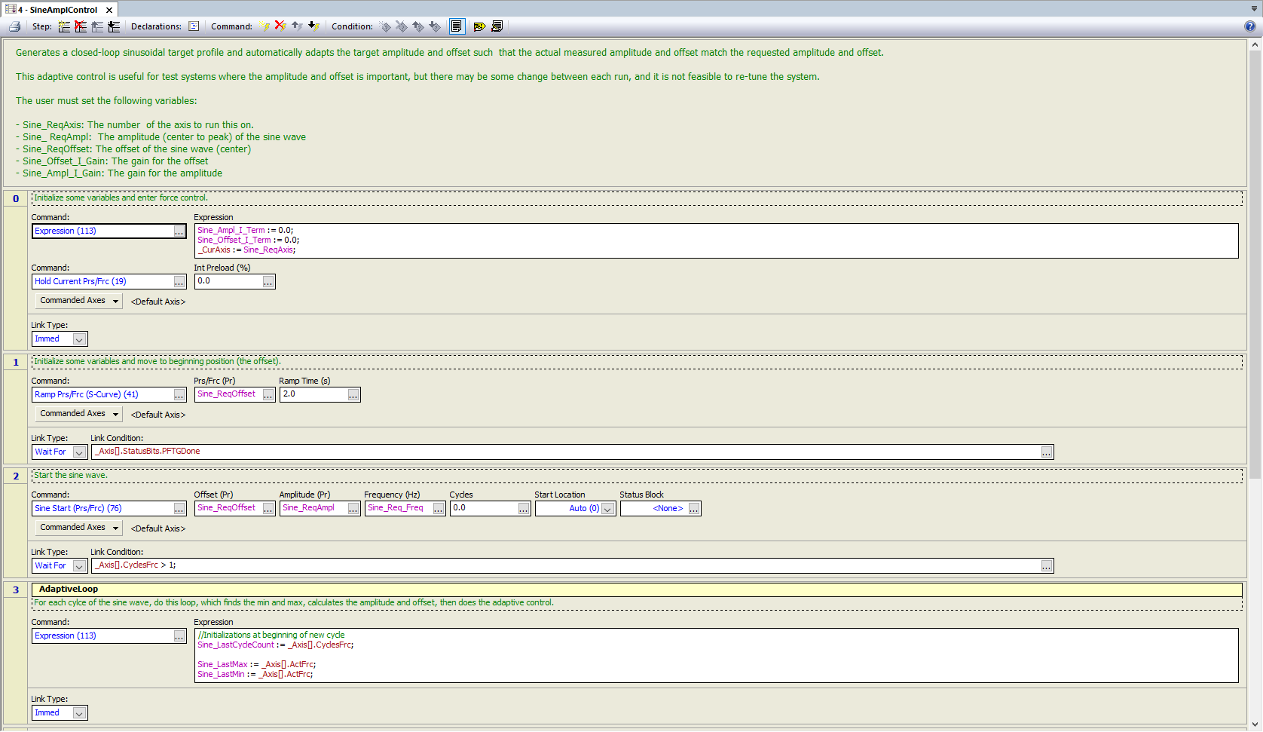Delete the condition with the Condition toolbar icon
Viewport: 1263px width, 732px height.
402,26
